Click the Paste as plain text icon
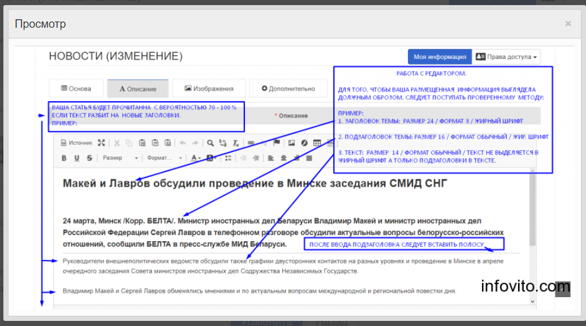This screenshot has width=586, height=326. tap(155, 143)
